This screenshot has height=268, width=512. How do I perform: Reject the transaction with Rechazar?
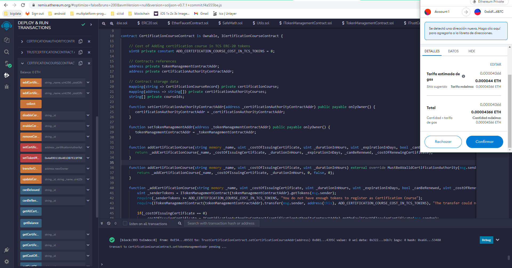coord(443,142)
